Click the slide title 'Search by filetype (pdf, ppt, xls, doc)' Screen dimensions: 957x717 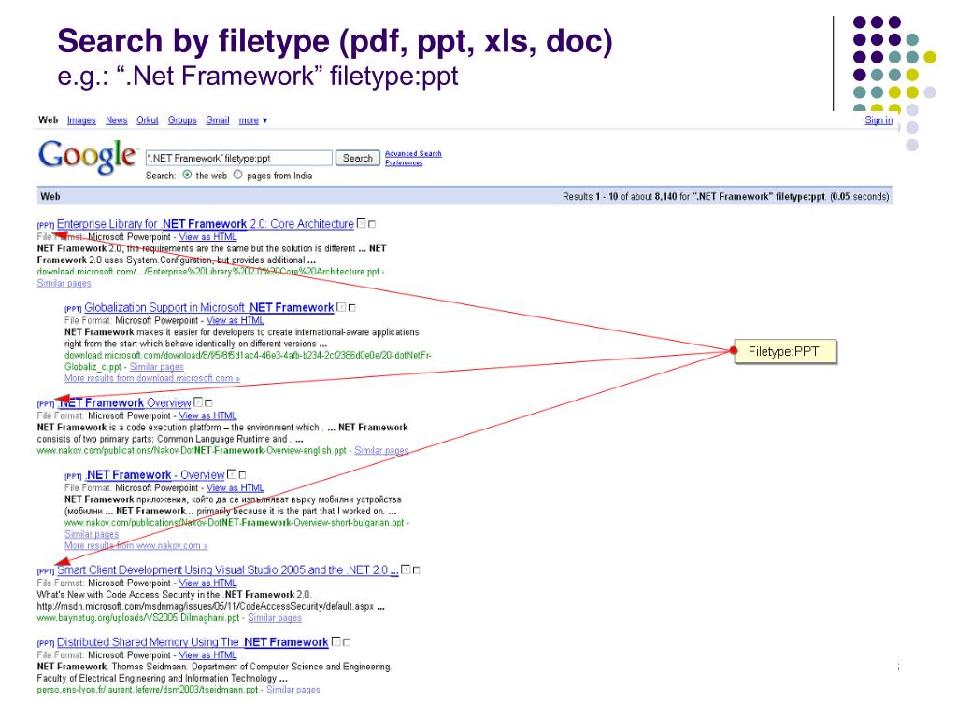tap(335, 41)
